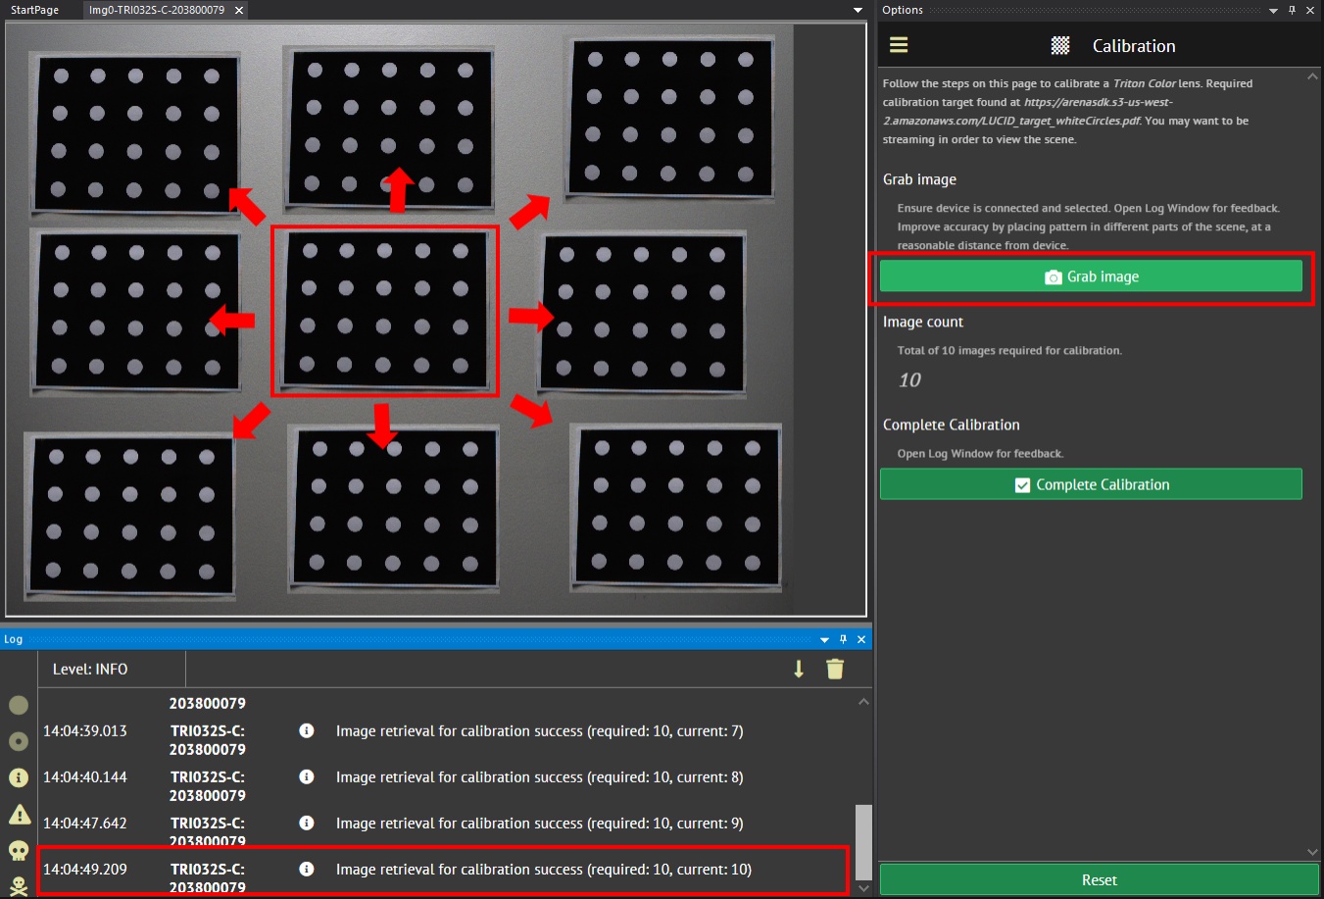Pin the Log panel
Image resolution: width=1324 pixels, height=899 pixels.
click(x=845, y=638)
